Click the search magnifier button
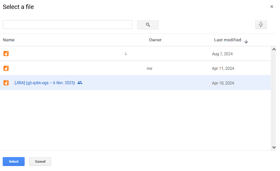This screenshot has width=280, height=171. [148, 25]
